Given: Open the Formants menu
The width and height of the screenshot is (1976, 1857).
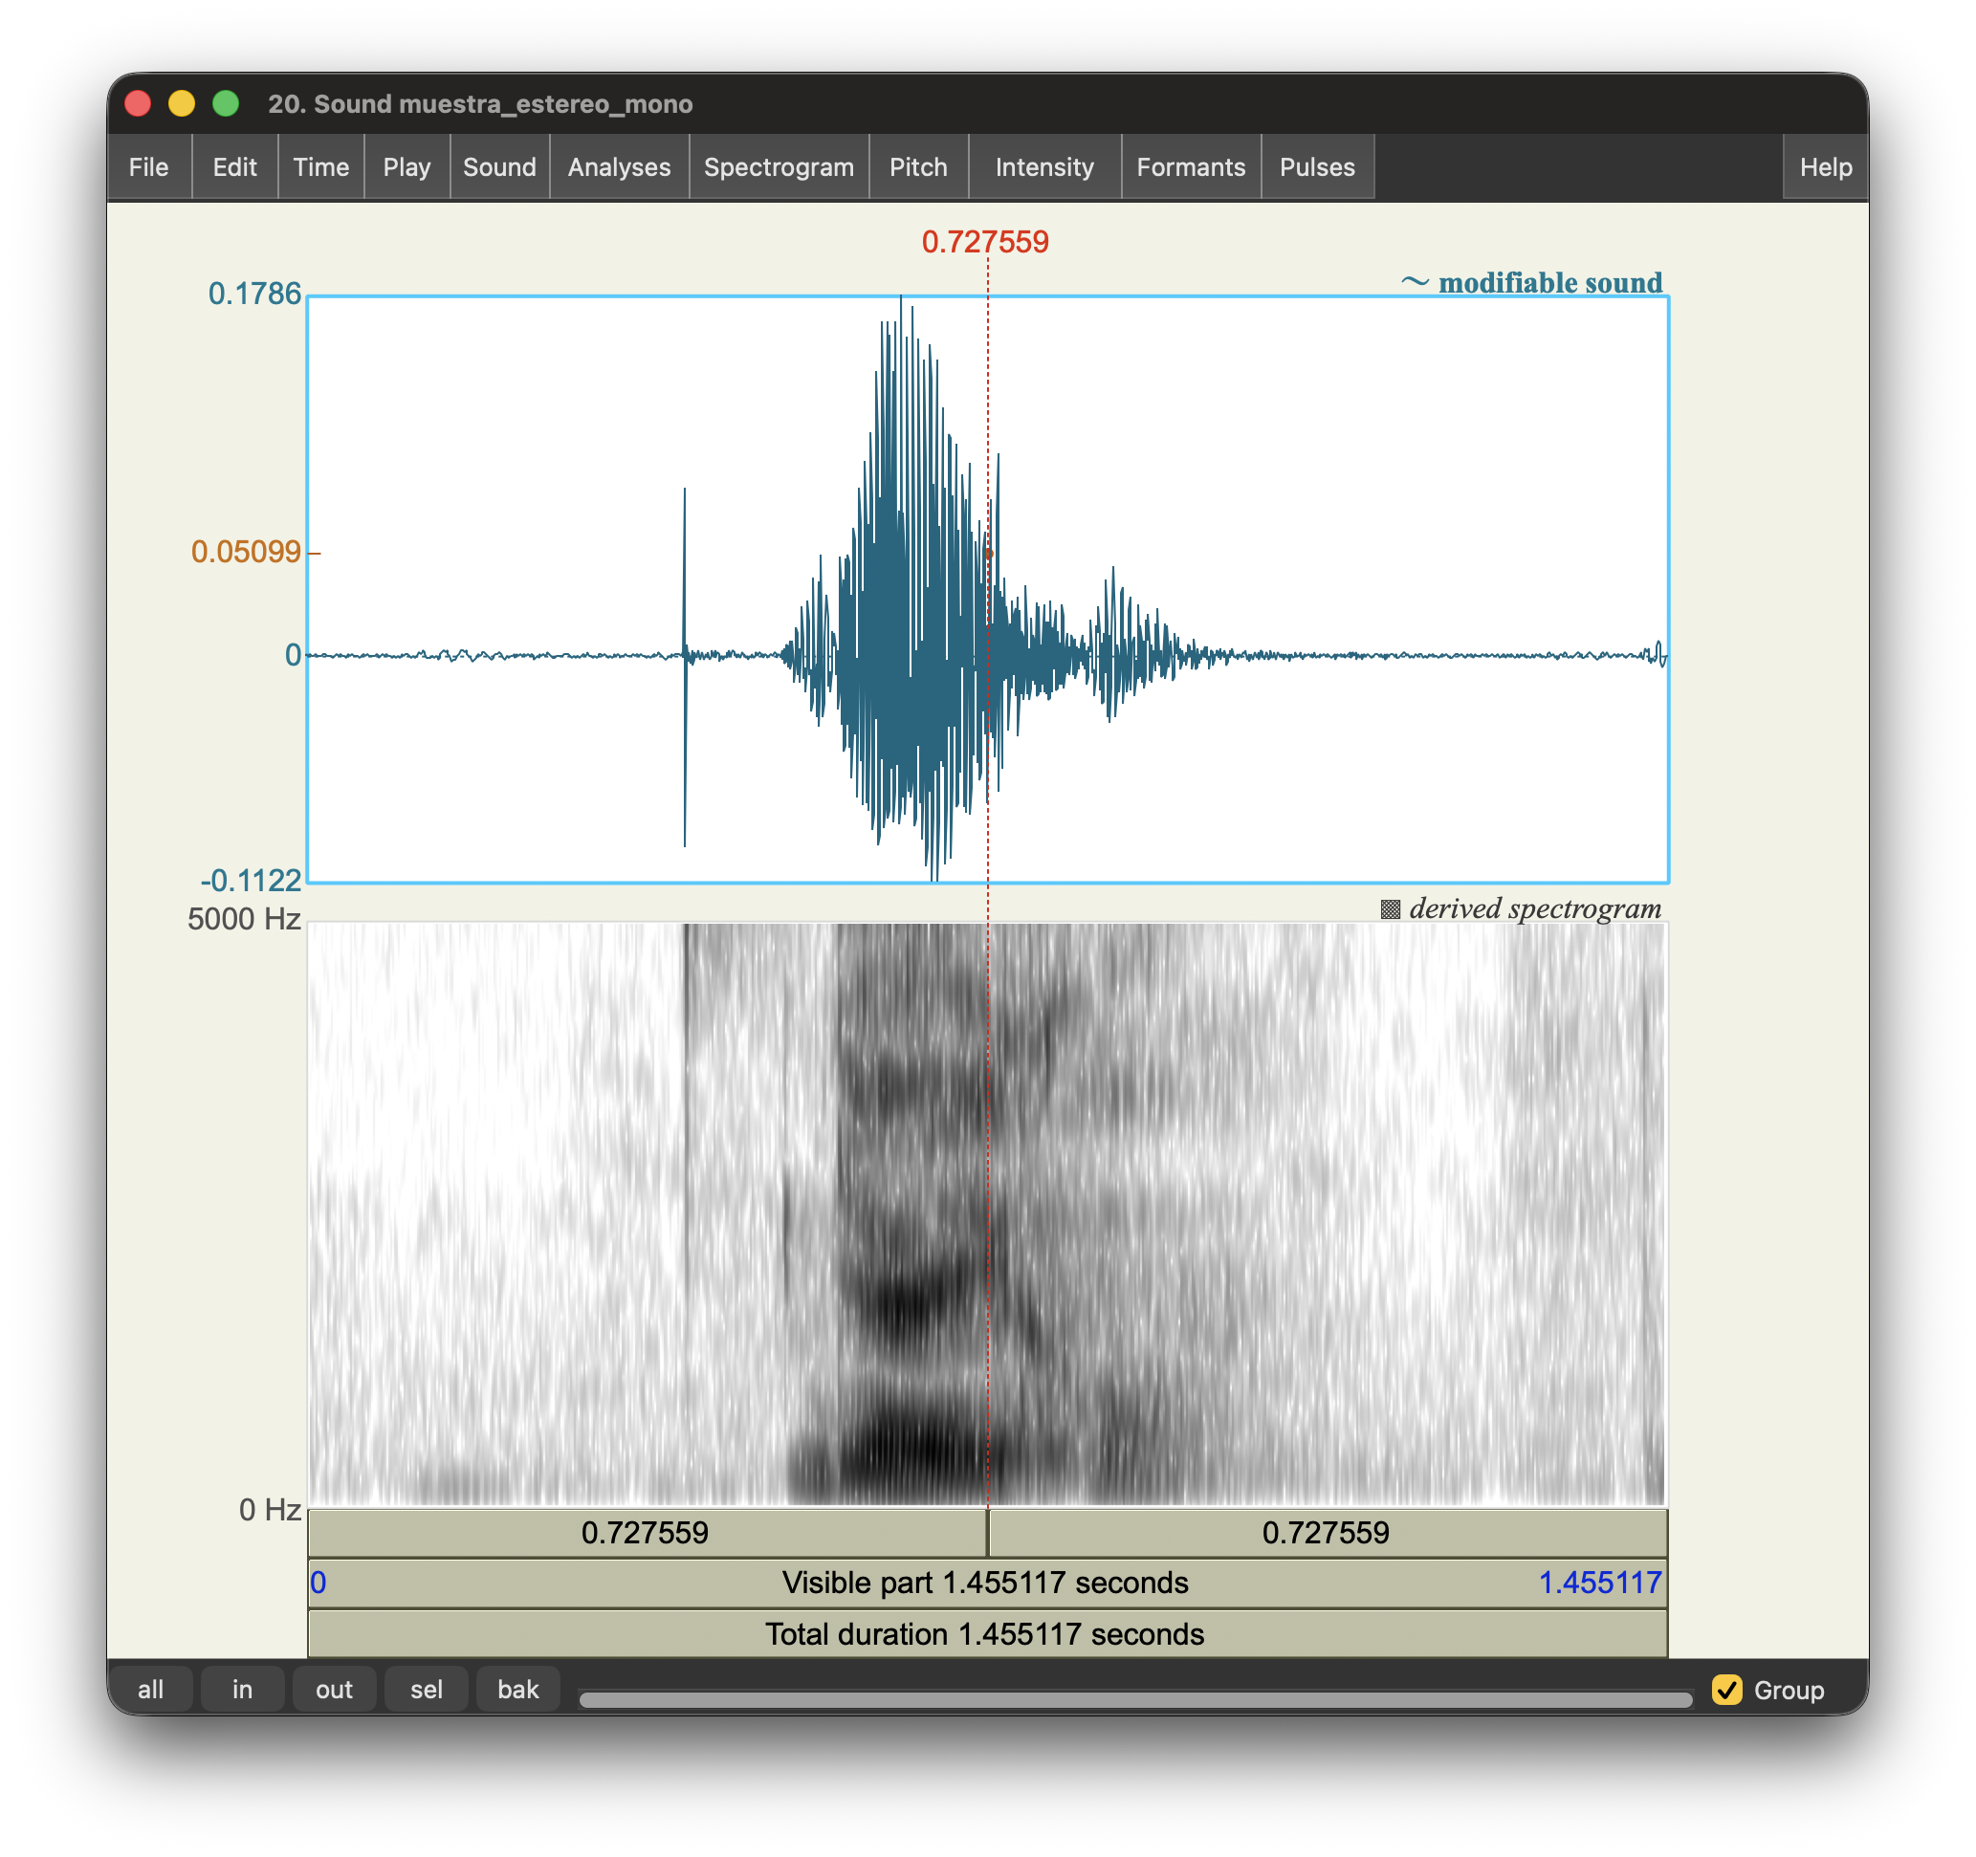Looking at the screenshot, I should (x=1190, y=167).
